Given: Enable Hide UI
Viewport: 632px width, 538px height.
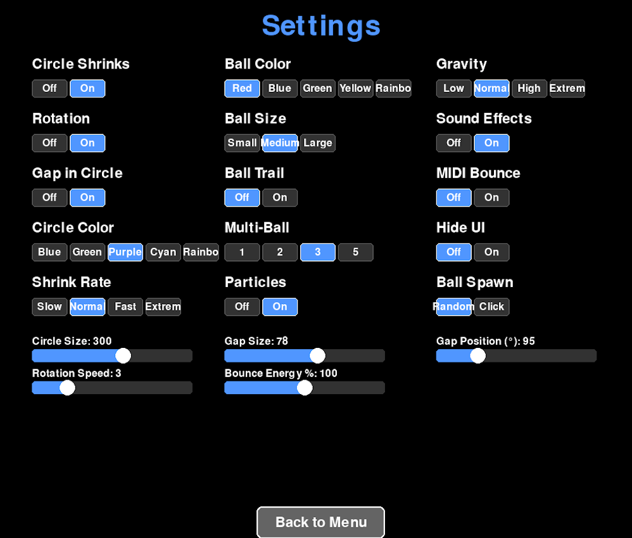Looking at the screenshot, I should click(x=491, y=252).
